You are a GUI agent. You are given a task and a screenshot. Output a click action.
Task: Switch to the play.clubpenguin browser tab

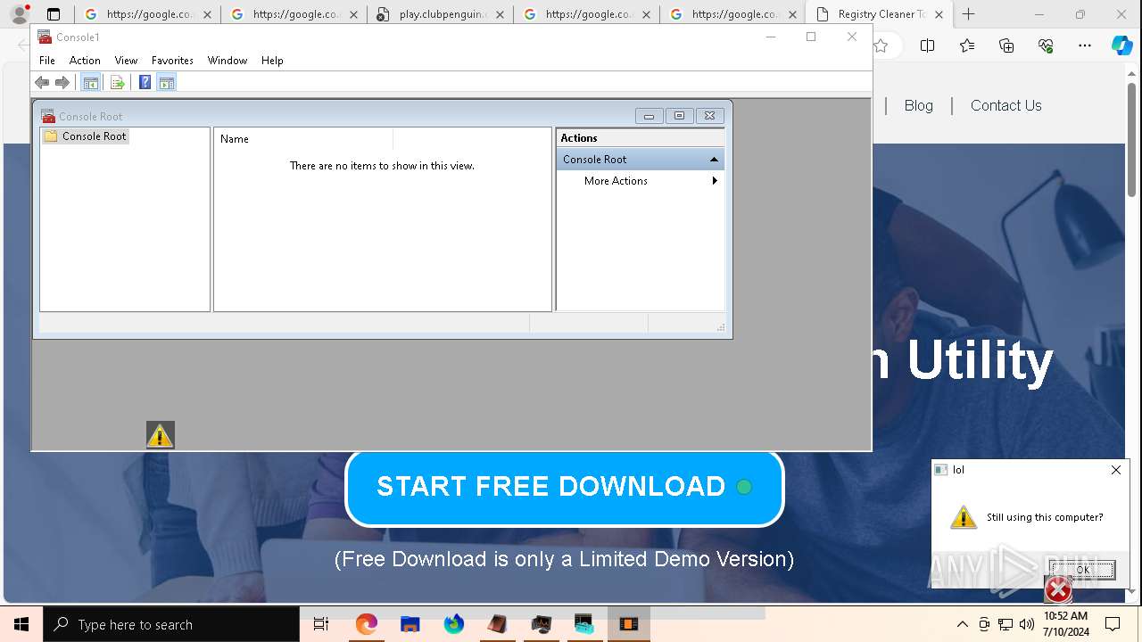439,14
